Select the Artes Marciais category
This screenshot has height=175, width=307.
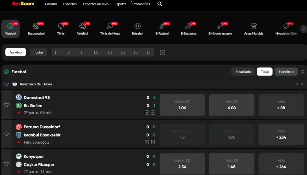pyautogui.click(x=254, y=29)
